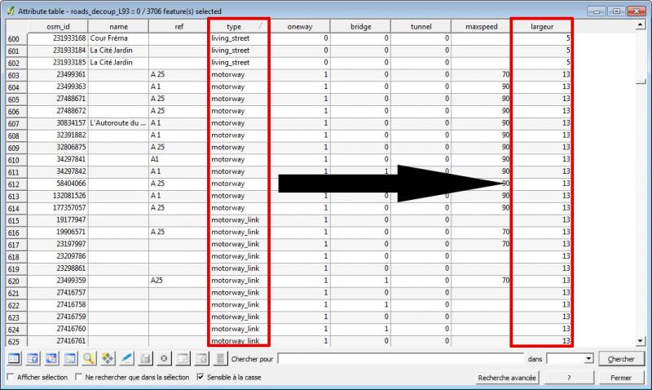652x390 pixels.
Task: Click the Fermer button
Action: 620,378
